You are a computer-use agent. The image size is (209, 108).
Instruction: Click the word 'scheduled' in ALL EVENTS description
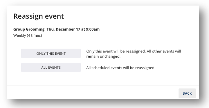(100, 68)
